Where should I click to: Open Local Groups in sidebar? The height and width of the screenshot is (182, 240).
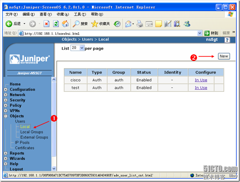(x=32, y=132)
